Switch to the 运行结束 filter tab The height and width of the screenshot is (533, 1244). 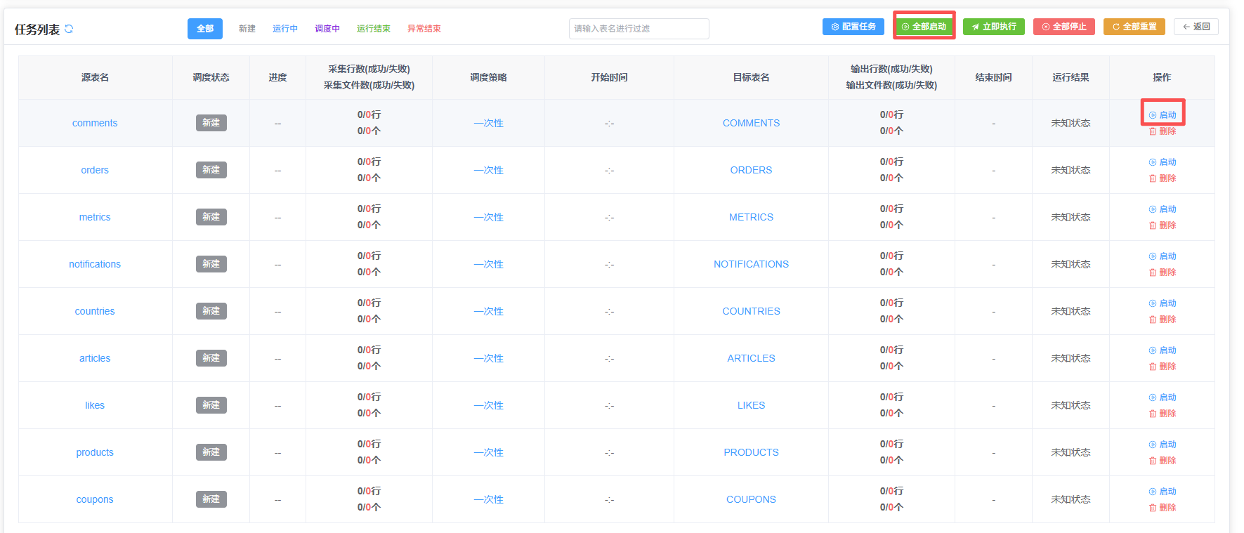click(x=374, y=29)
